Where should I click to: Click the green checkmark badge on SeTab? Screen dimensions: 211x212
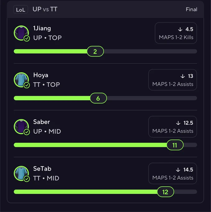tap(27, 179)
